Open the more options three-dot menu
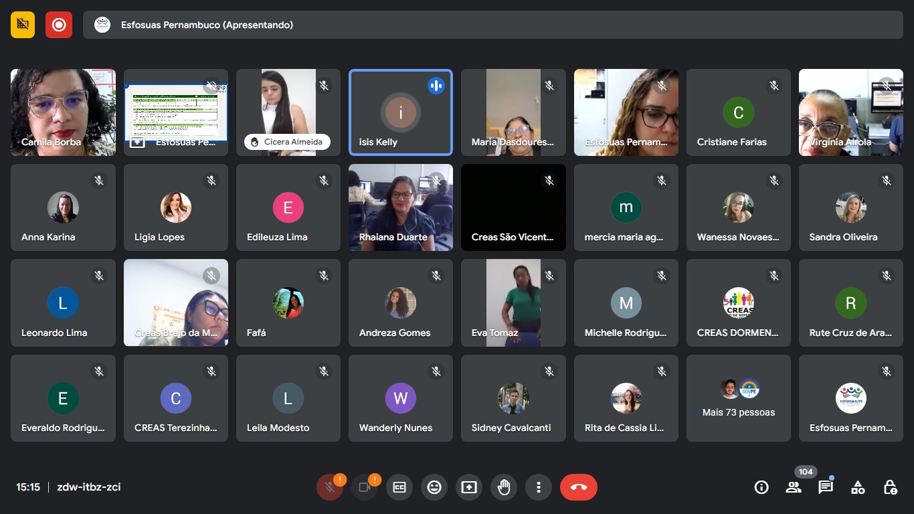The height and width of the screenshot is (514, 914). point(539,487)
